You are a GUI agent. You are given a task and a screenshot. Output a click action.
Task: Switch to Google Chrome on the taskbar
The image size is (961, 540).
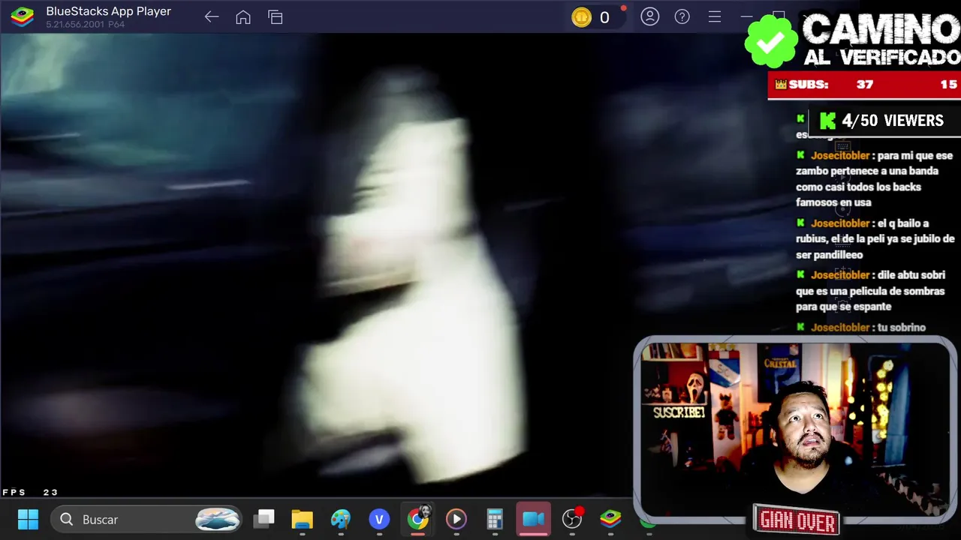[418, 519]
